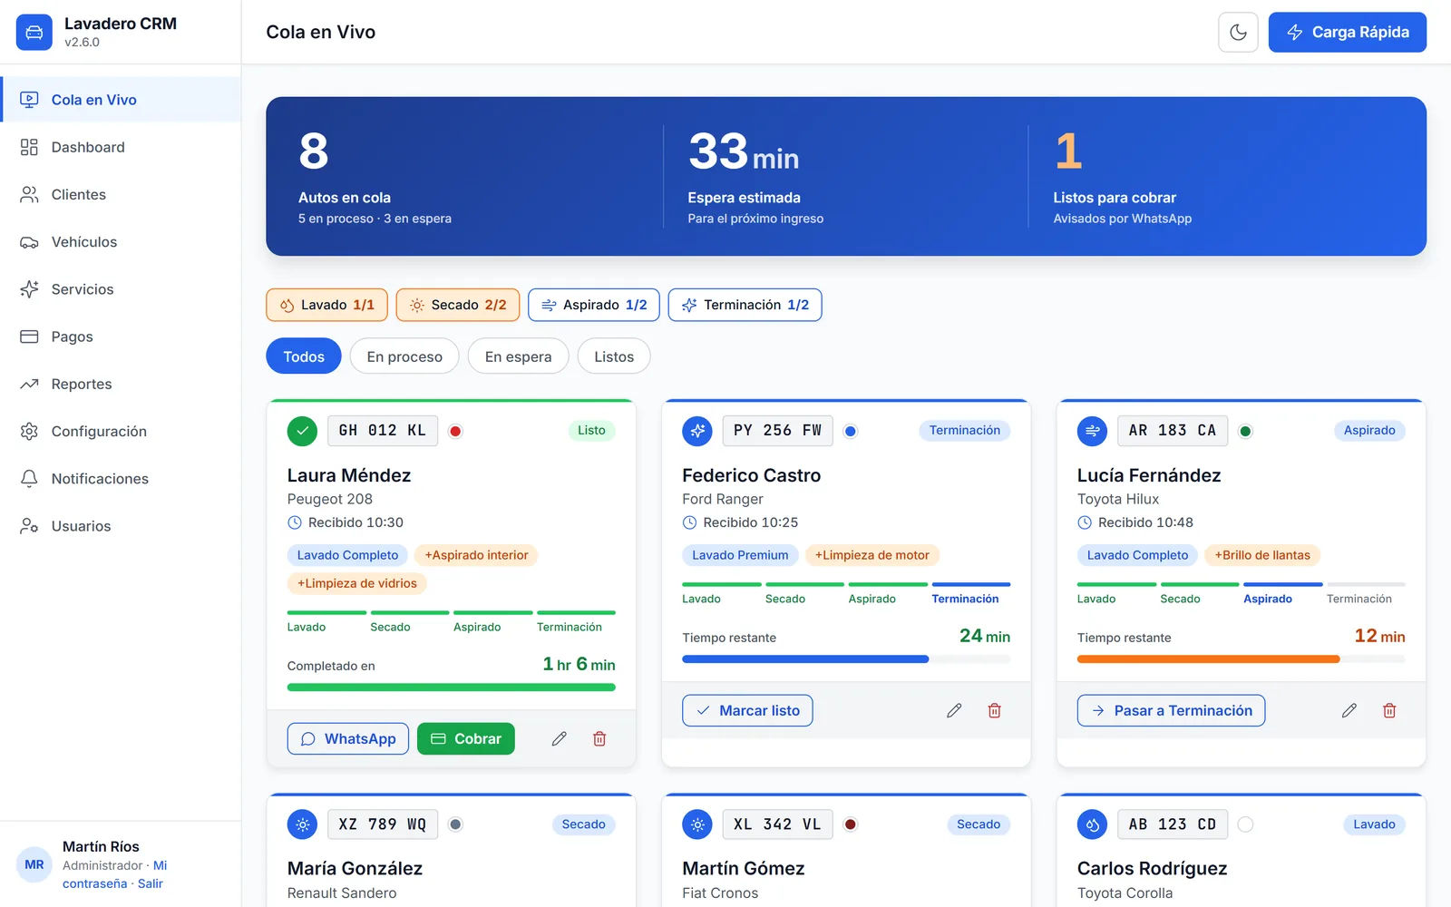Click the Configuración gear icon
This screenshot has height=907, width=1451.
29,431
